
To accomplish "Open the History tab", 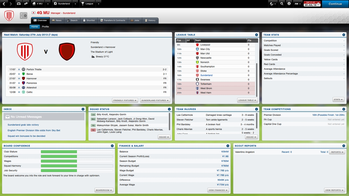I will [150, 20].
